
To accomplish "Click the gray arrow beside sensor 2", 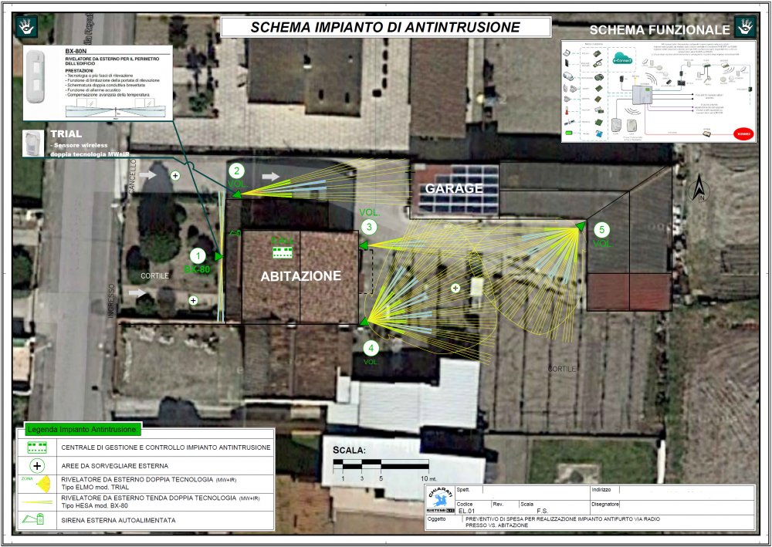I will coord(270,176).
